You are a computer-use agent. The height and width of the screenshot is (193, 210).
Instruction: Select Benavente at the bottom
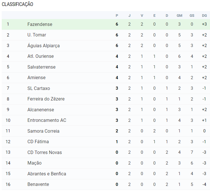click(x=38, y=184)
